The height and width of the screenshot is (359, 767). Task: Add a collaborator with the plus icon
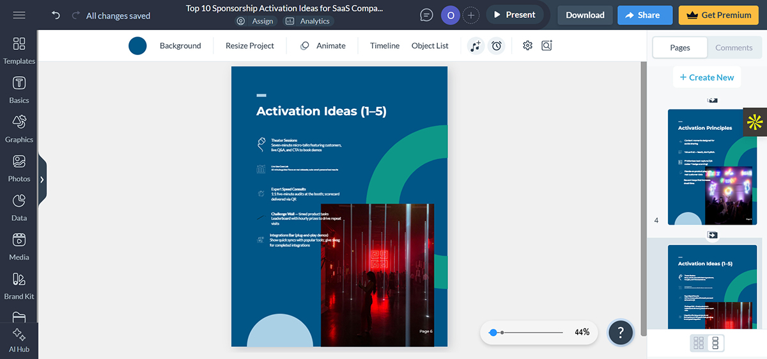tap(471, 15)
